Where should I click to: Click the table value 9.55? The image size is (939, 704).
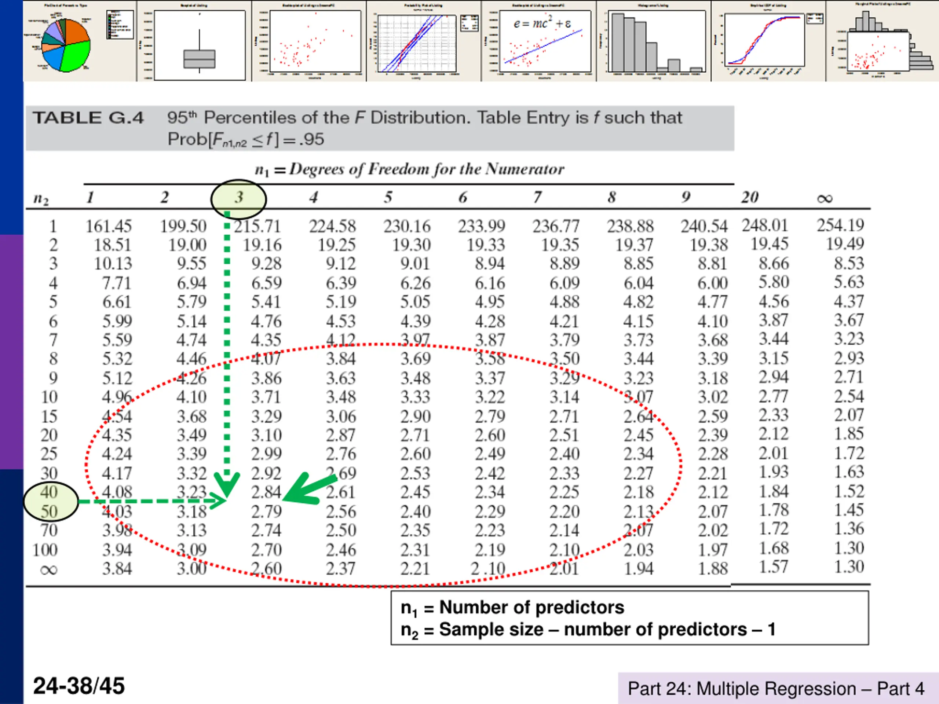[192, 264]
